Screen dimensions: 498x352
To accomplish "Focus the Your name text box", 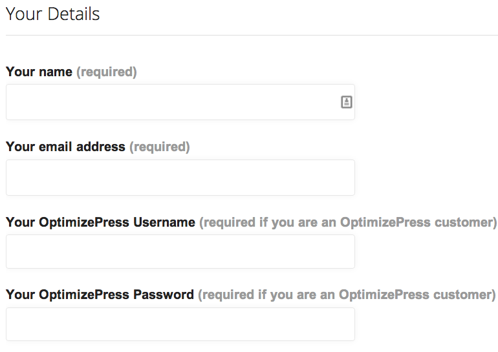I will 180,102.
